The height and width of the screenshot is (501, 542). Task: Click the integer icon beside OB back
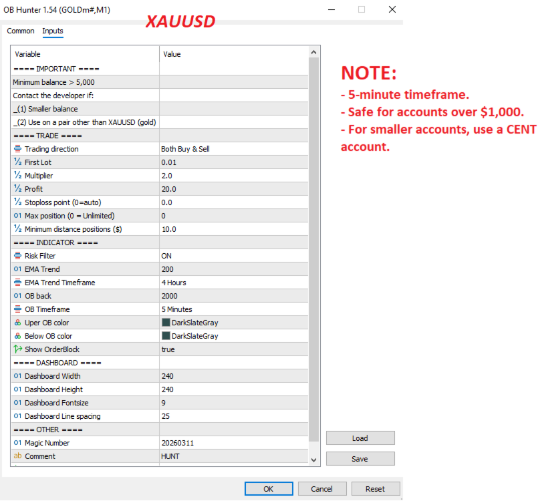click(x=17, y=296)
